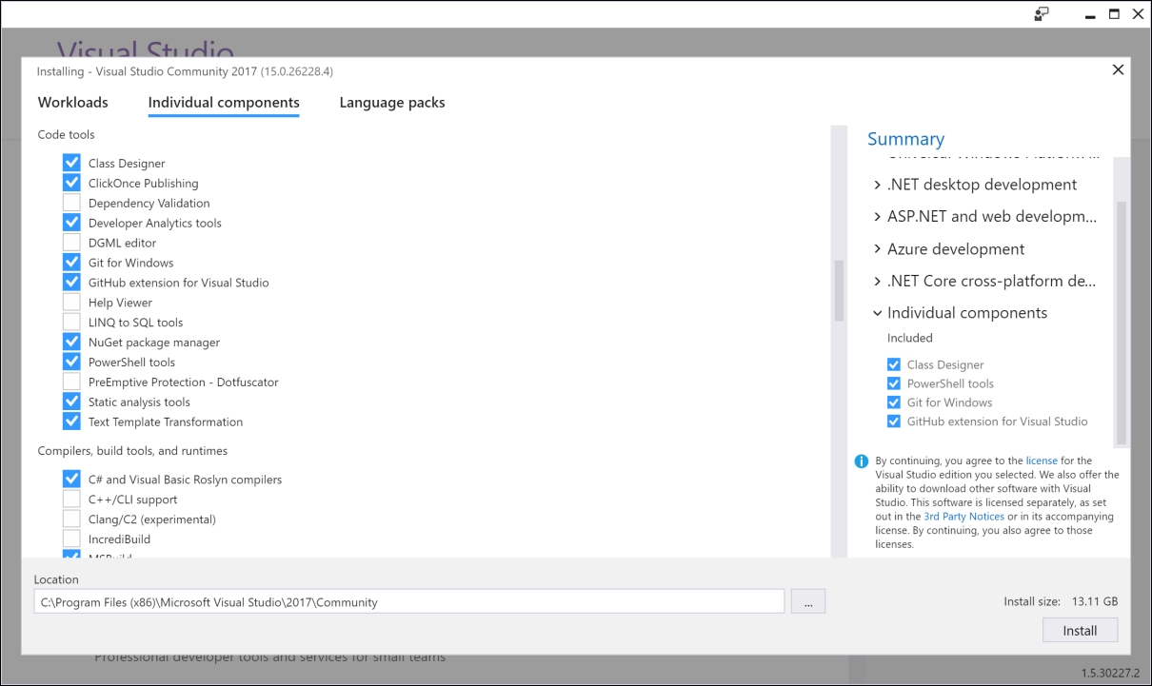Uncheck Git for Windows in the Summary panel
The image size is (1152, 686).
pos(893,402)
